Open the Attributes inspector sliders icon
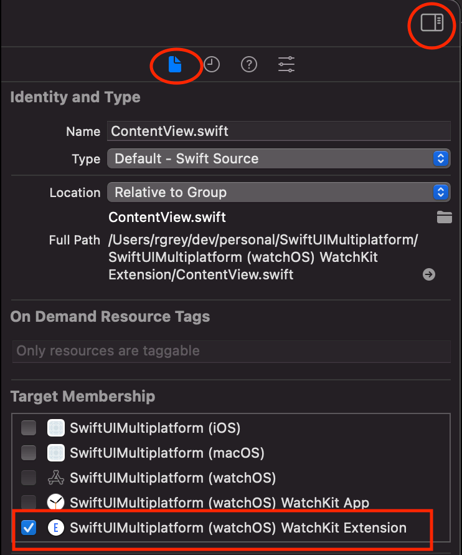 [286, 64]
